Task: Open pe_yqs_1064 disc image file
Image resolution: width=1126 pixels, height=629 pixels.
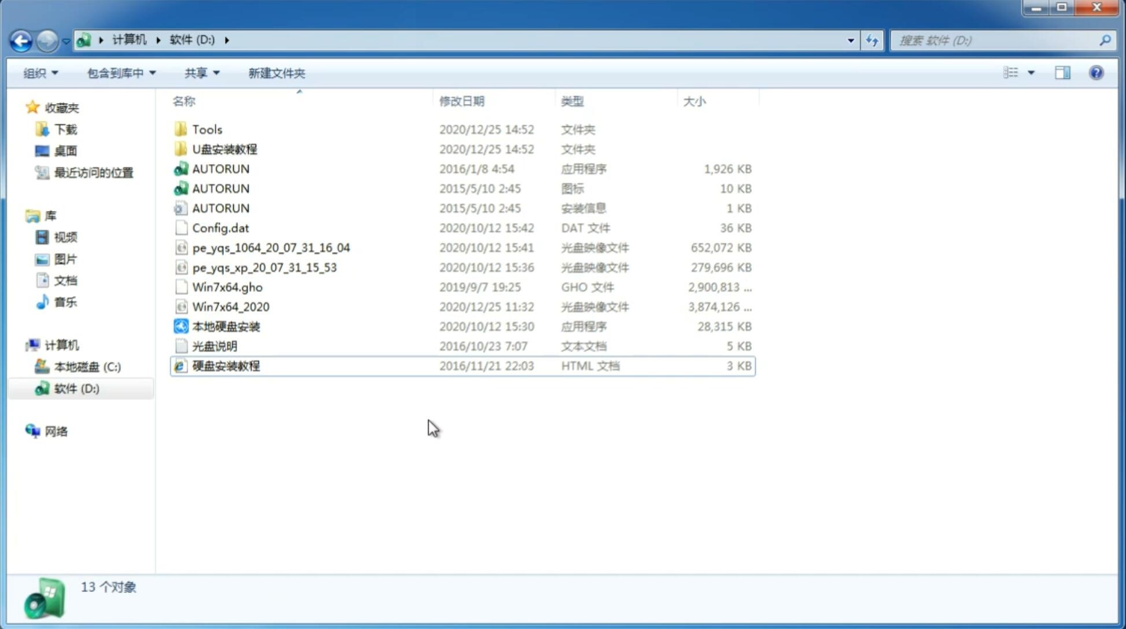Action: tap(271, 247)
